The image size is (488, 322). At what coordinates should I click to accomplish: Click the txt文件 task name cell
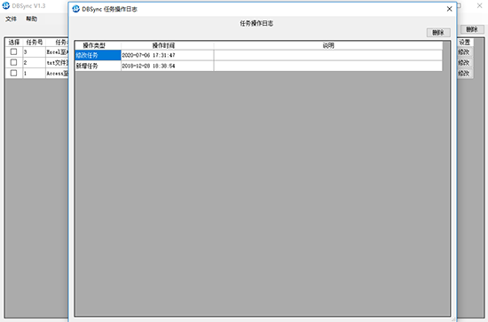[58, 62]
